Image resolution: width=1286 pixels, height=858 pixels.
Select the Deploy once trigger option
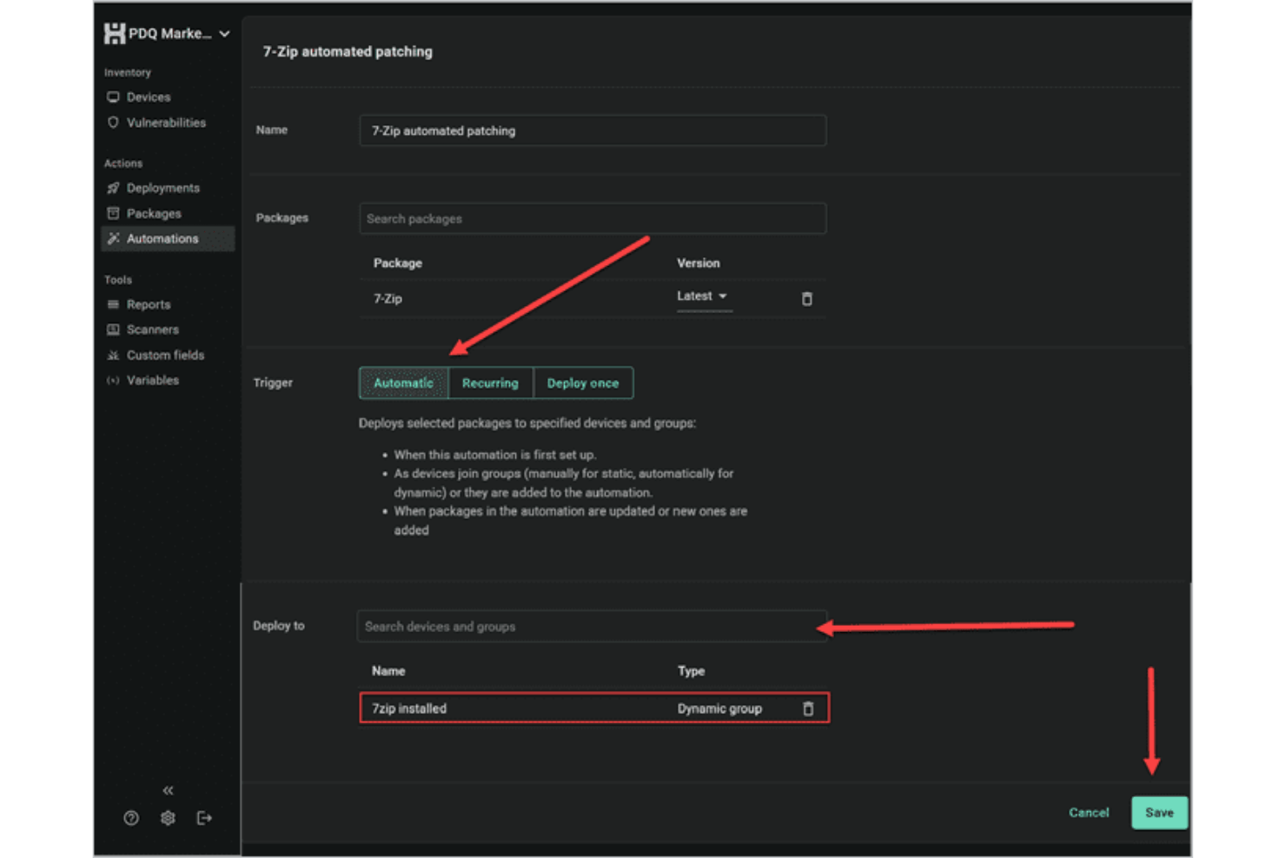(x=583, y=383)
